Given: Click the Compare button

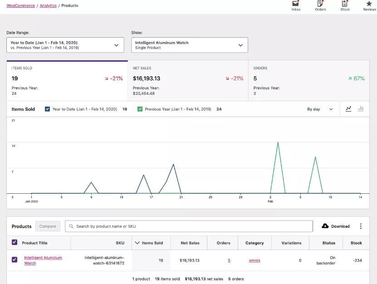Looking at the screenshot, I should [48, 226].
